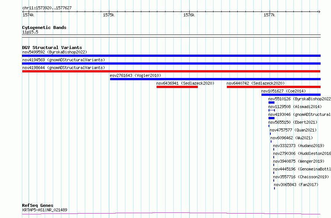Screen dimensions: 331x218
Task: Click the nsv5499592 (ByrskaBishop2022) variant label
Action: 55,52
